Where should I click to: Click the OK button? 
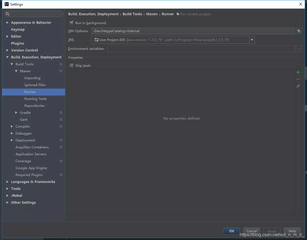[231, 231]
